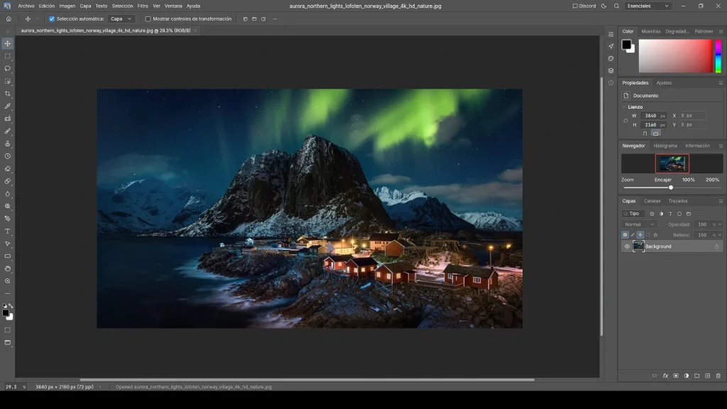Expand the Opacidad value dropdown arrow
Screen dimensions: 727x409
point(720,224)
